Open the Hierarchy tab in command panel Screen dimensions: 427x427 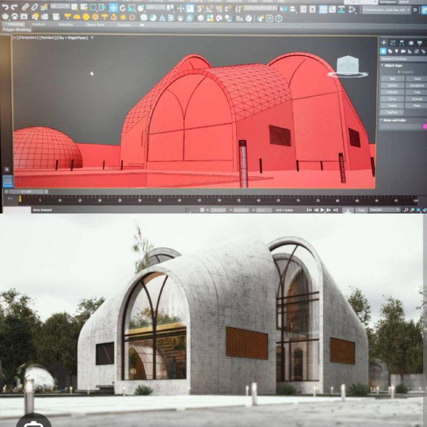(x=402, y=43)
